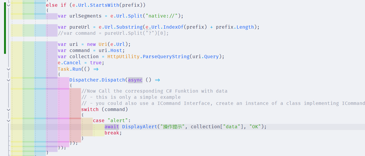Fold the Dispatcher.Dispatch async block
Image resolution: width=365 pixels, height=156 pixels.
[8, 80]
